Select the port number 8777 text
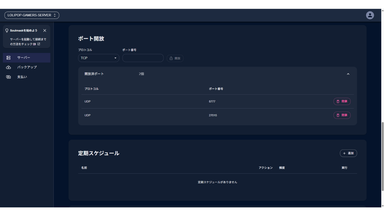Screen dimensions: 384x216 pyautogui.click(x=212, y=101)
